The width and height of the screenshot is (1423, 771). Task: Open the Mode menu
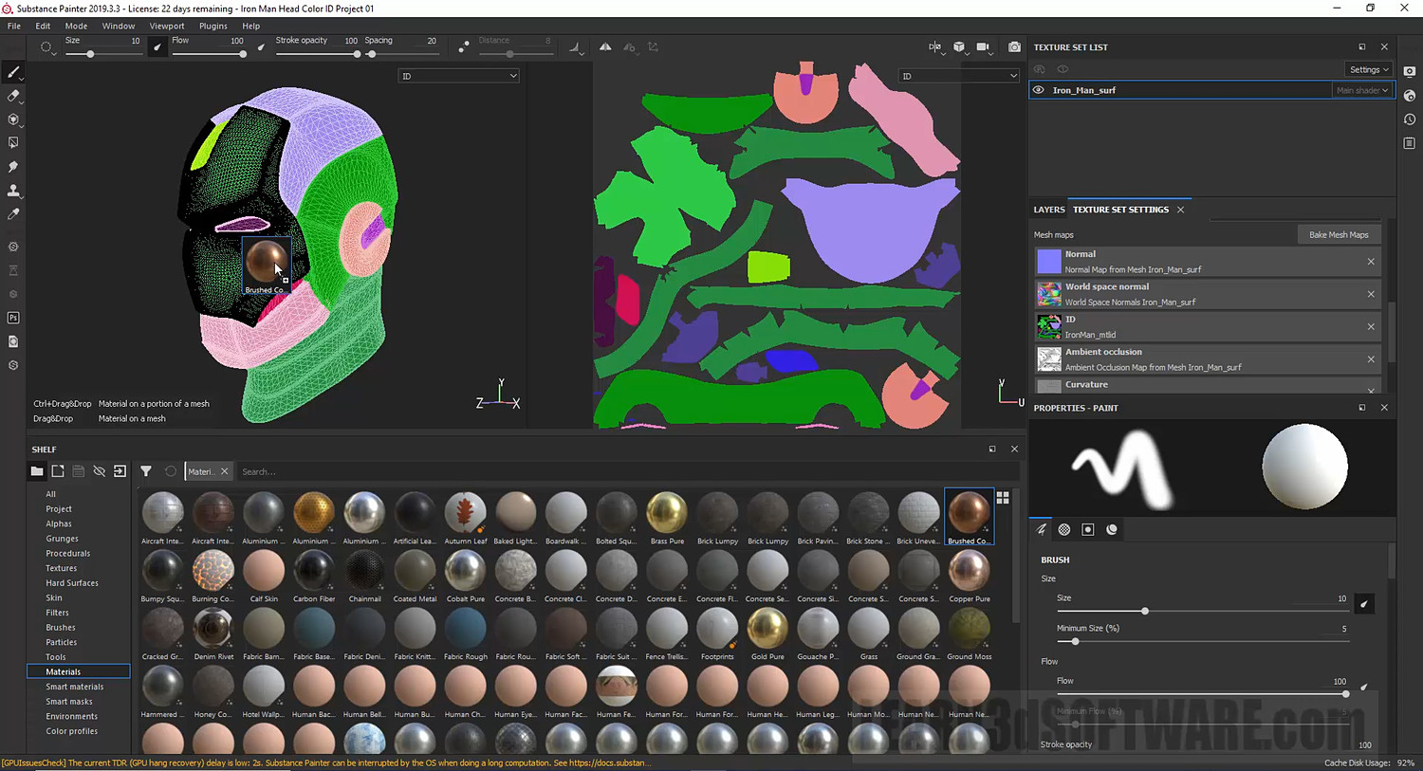pyautogui.click(x=76, y=26)
